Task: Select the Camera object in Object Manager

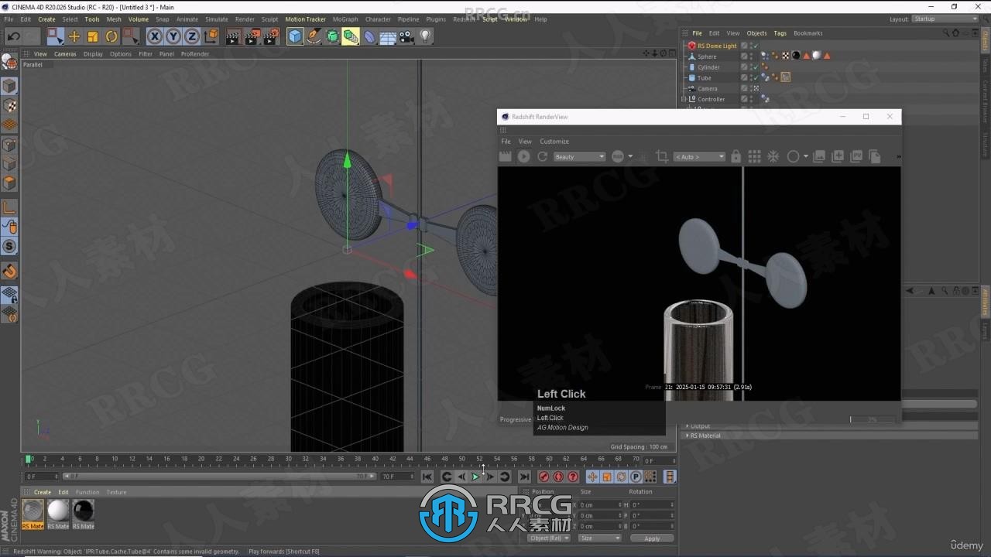Action: pyautogui.click(x=707, y=89)
